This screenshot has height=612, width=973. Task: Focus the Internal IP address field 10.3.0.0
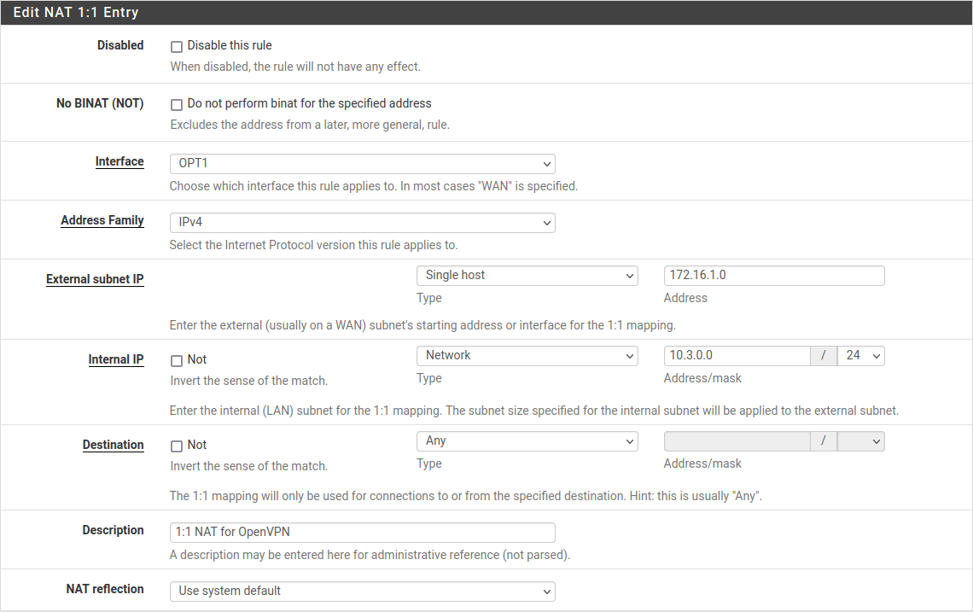point(737,356)
